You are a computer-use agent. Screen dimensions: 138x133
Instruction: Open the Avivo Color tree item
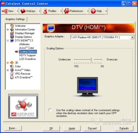pyautogui.click(x=27, y=48)
